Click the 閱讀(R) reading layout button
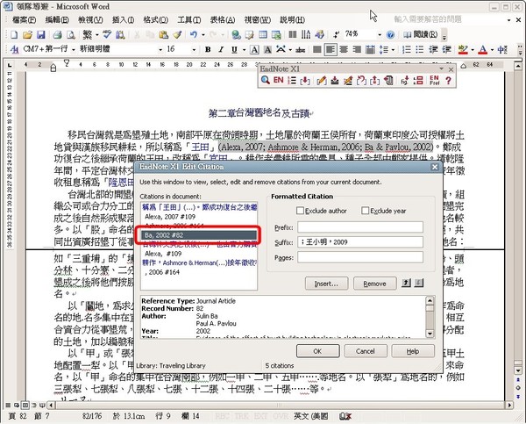Image resolution: width=526 pixels, height=424 pixels. [421, 34]
